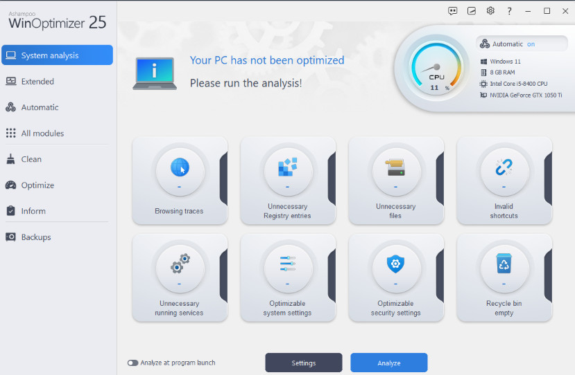
Task: Open feedback chat icon in title bar
Action: coord(453,11)
